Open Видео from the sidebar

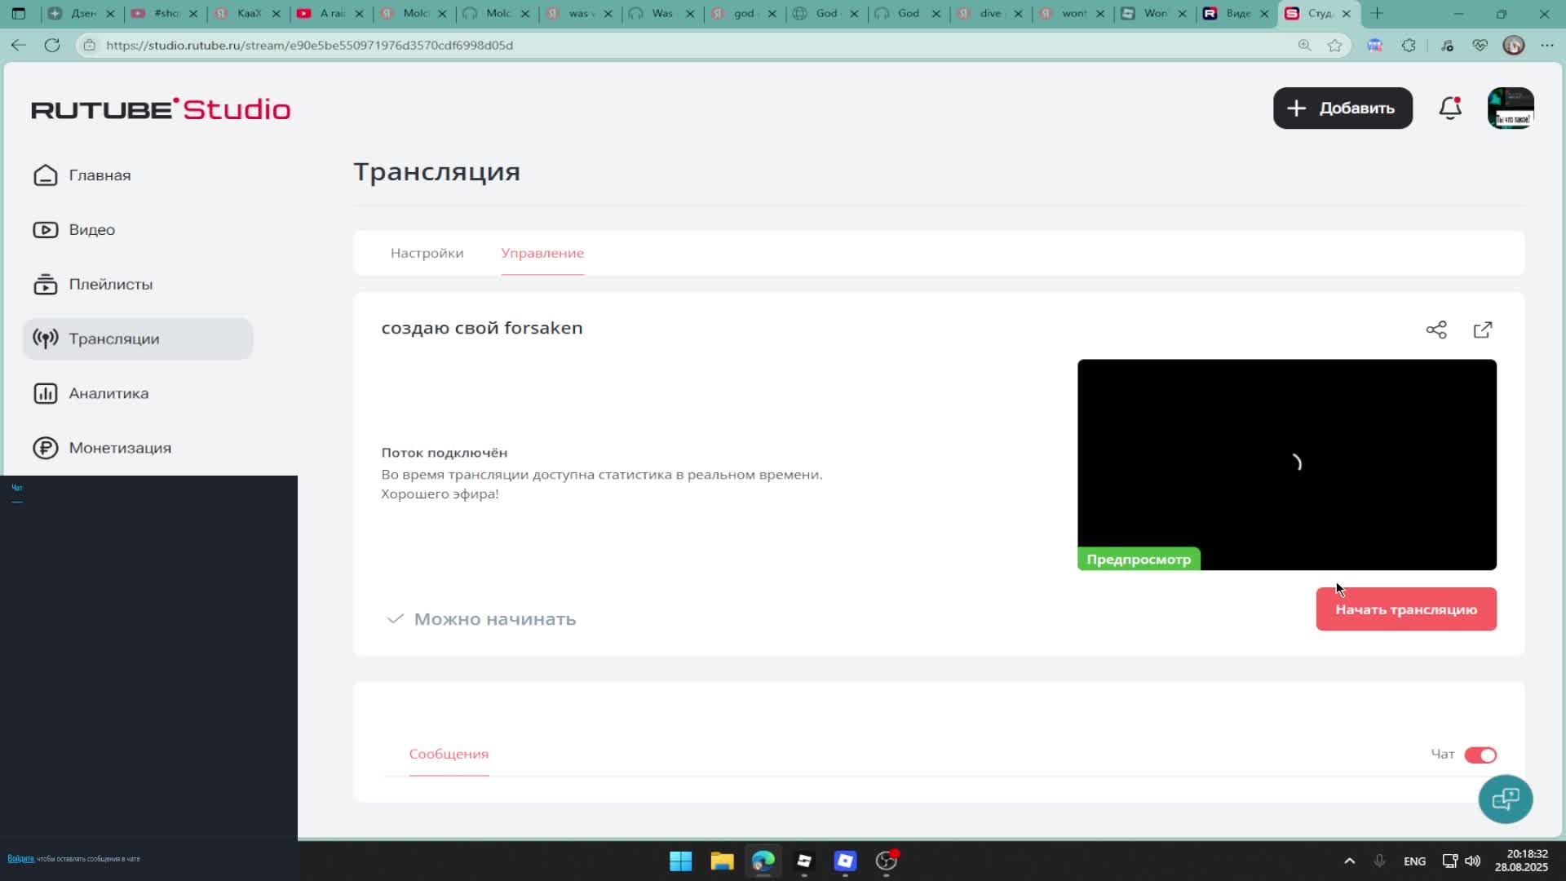tap(91, 229)
